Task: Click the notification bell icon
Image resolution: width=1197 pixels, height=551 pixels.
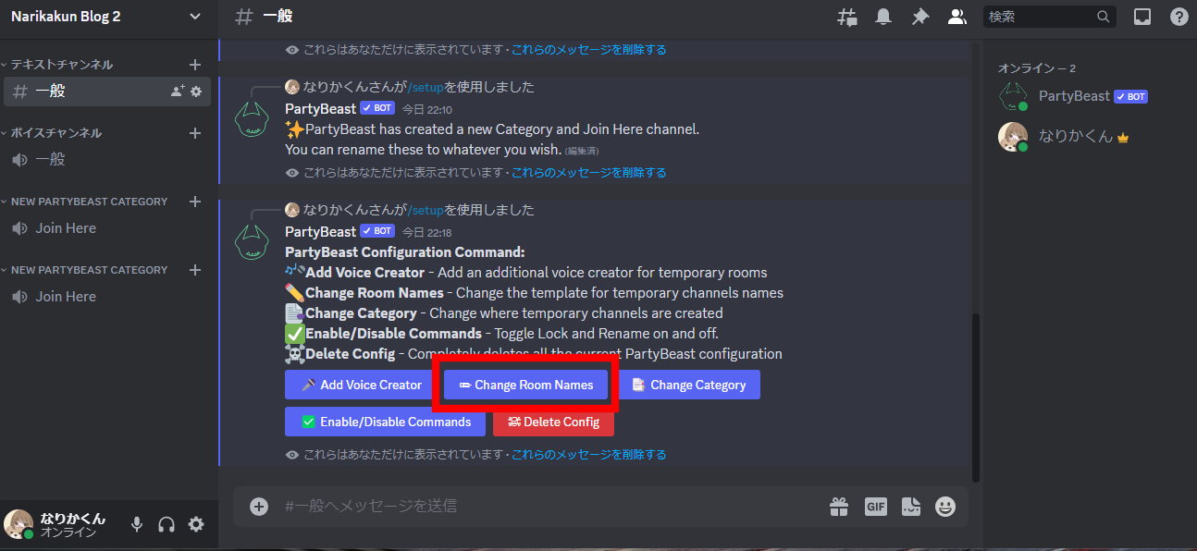Action: click(883, 16)
